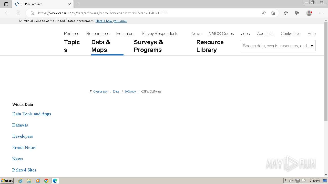Click the scrollbar down arrow
328x184 pixels.
tap(326, 175)
